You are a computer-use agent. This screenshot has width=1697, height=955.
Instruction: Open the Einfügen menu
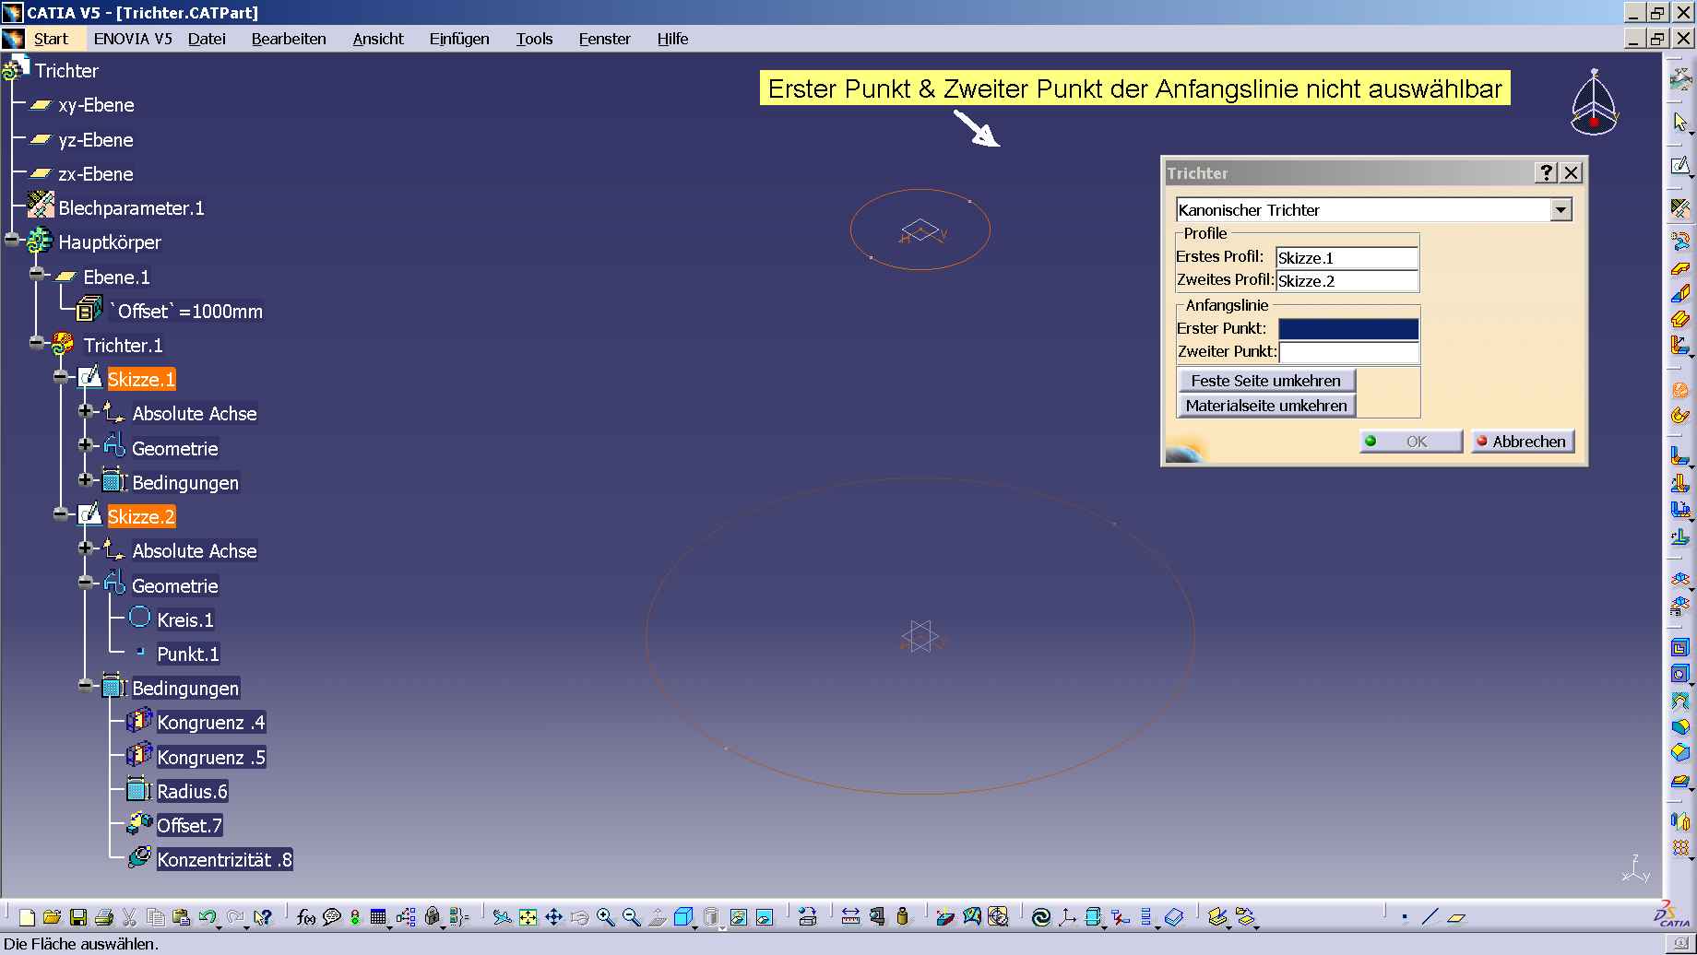point(459,39)
